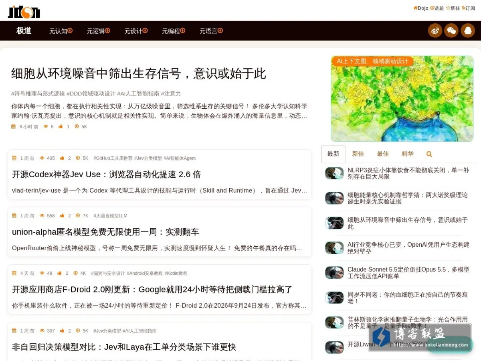481x361 pixels.
Task: Switch to the 最佳 tab
Action: [383, 154]
